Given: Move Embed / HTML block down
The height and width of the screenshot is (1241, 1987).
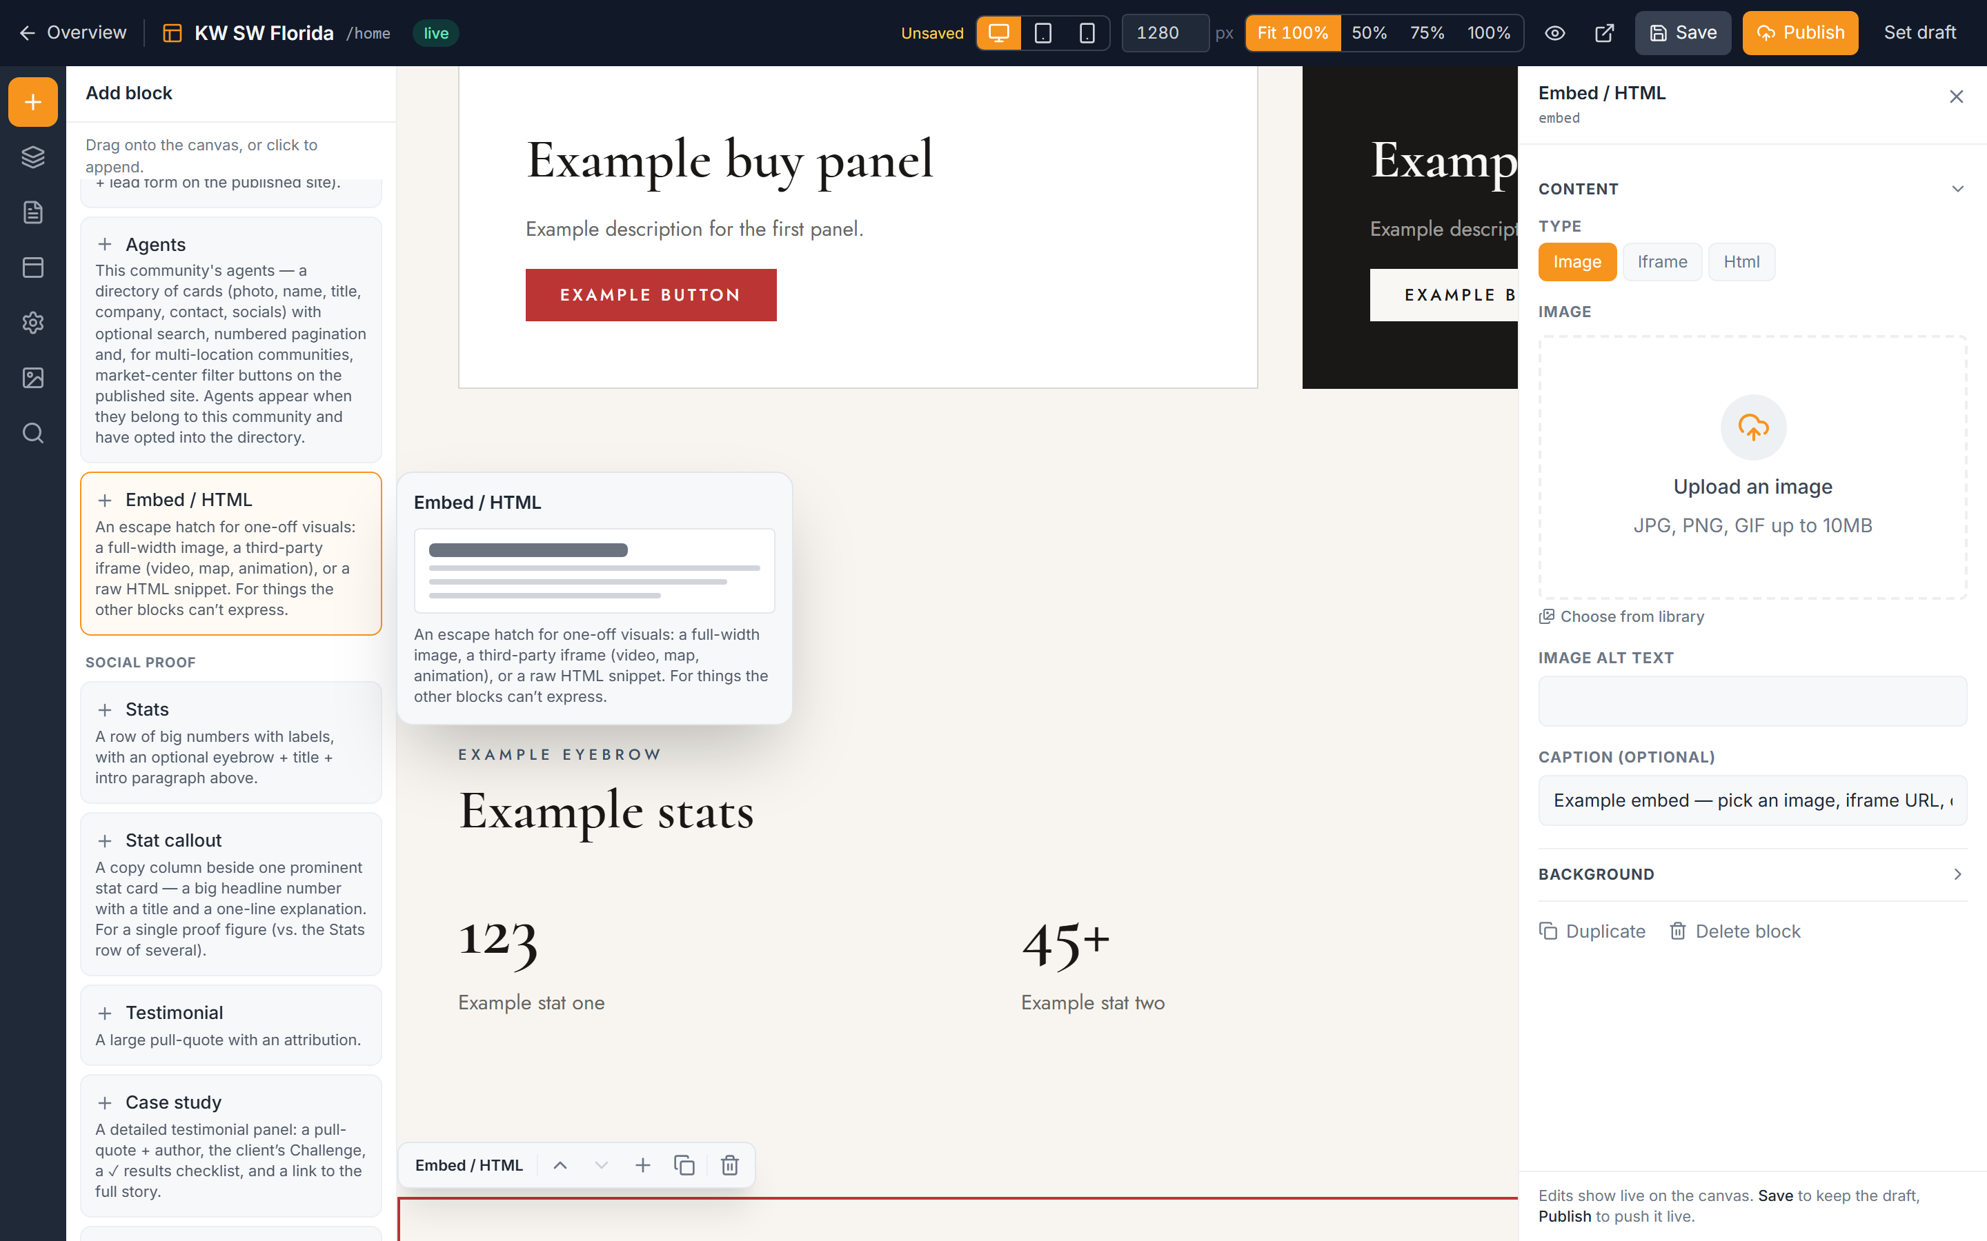Looking at the screenshot, I should (x=601, y=1165).
